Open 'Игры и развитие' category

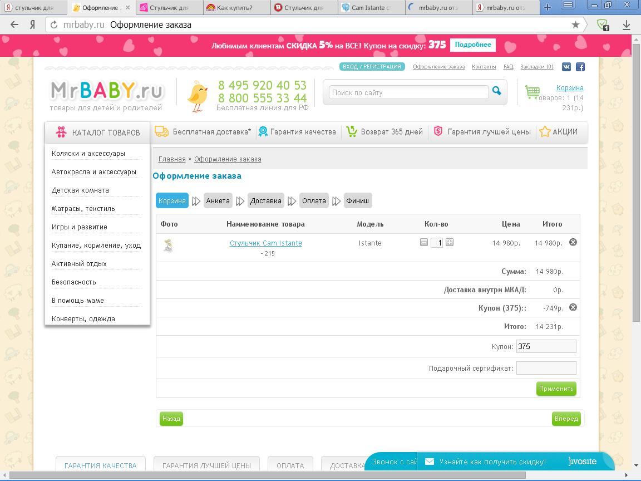pyautogui.click(x=80, y=227)
